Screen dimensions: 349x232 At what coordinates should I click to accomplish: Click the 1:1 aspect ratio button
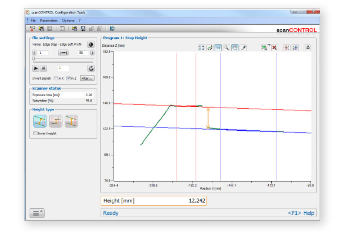click(218, 48)
